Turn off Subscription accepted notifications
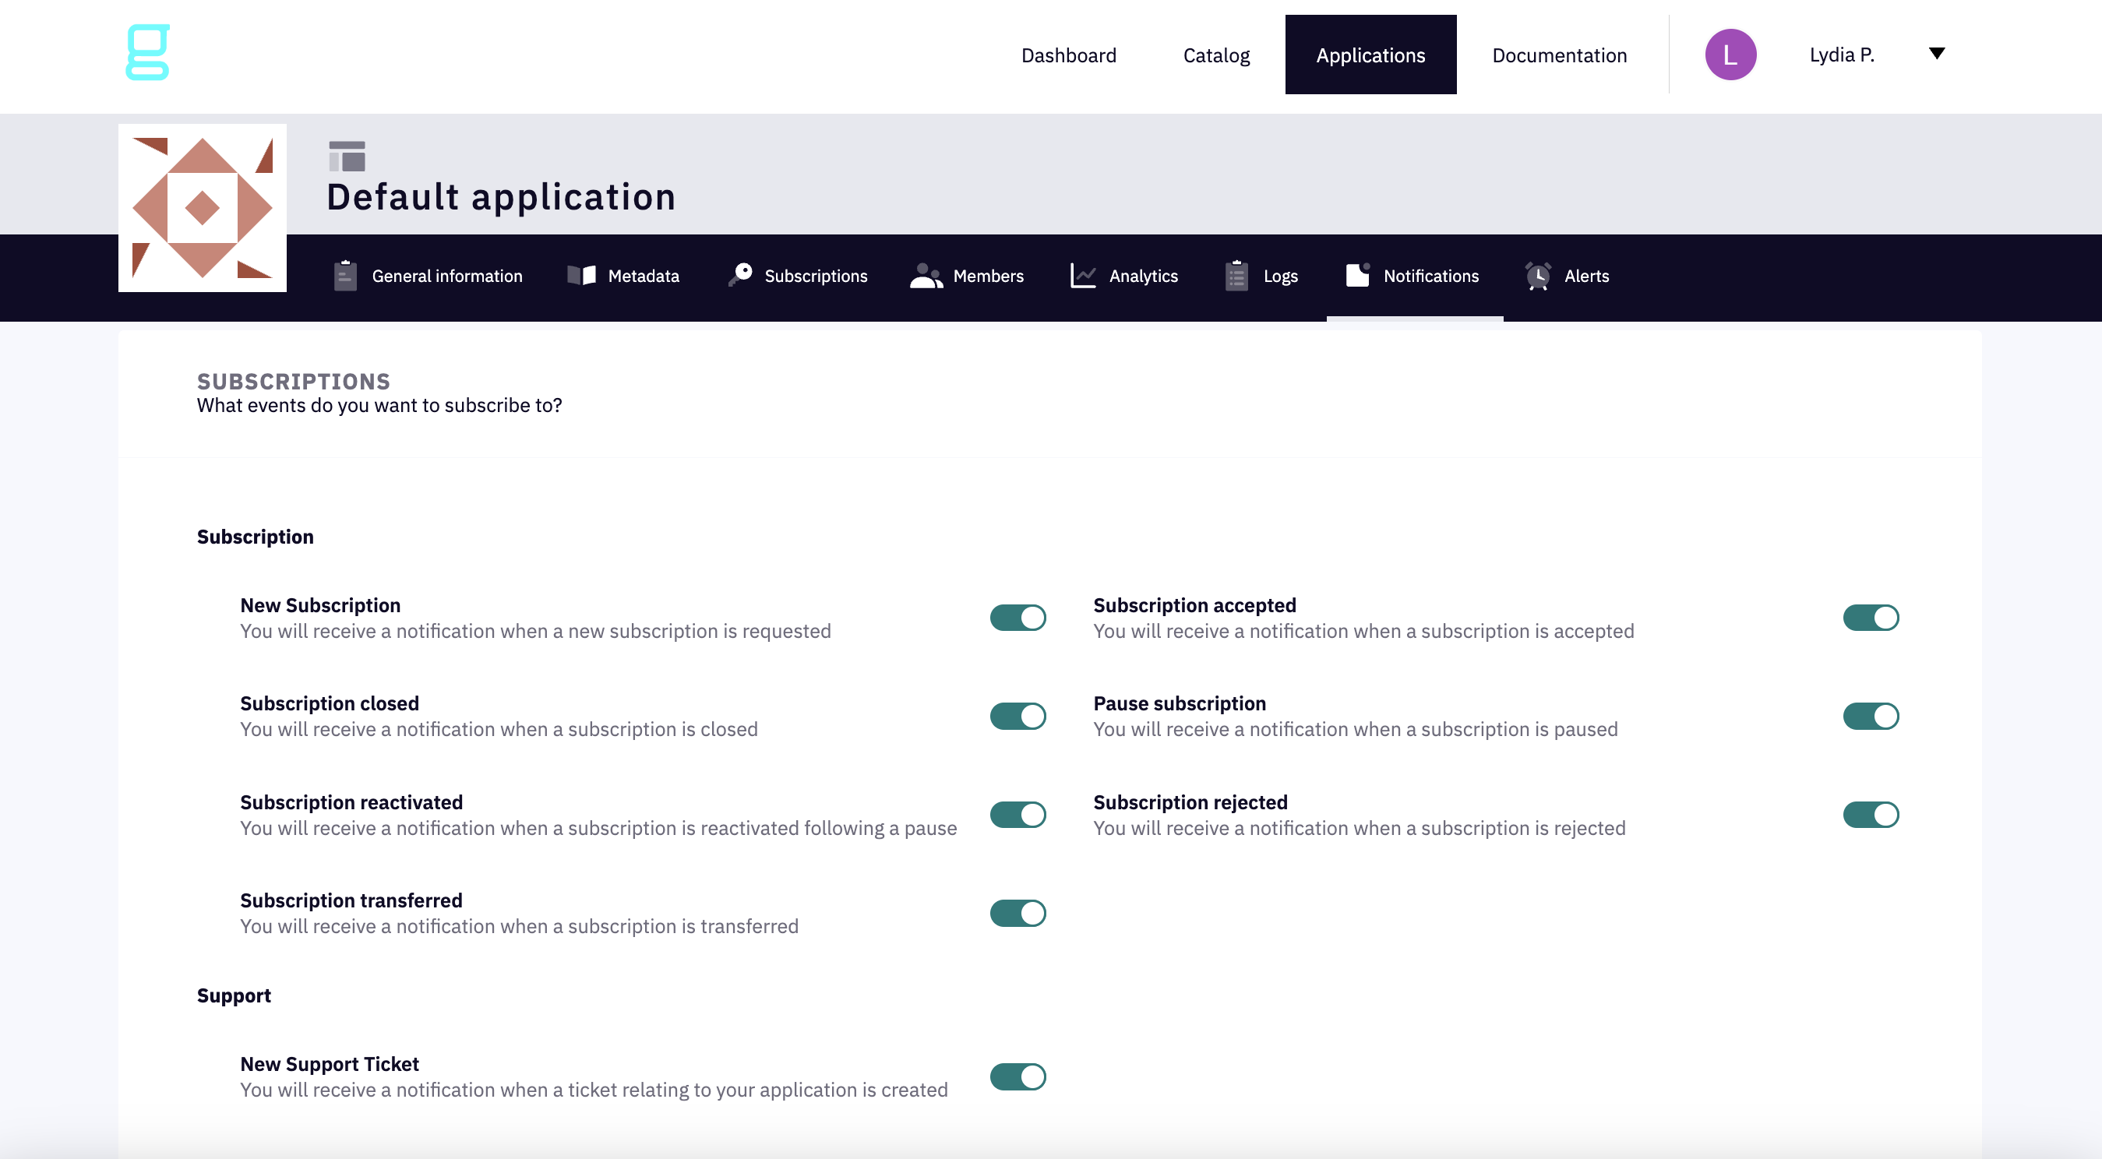This screenshot has width=2102, height=1159. pyautogui.click(x=1871, y=618)
